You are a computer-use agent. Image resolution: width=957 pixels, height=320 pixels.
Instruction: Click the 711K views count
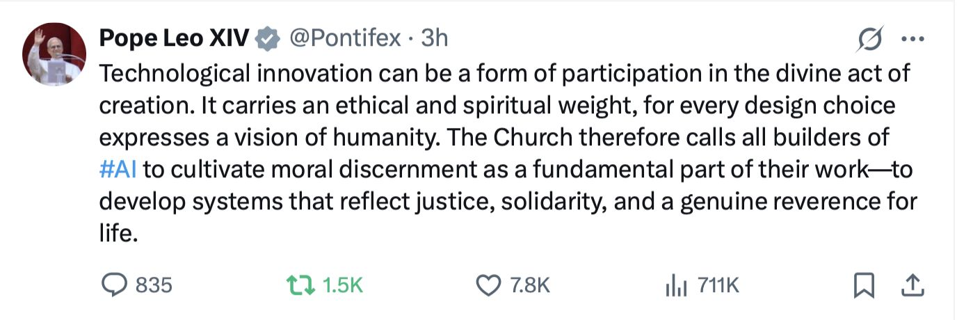point(718,285)
